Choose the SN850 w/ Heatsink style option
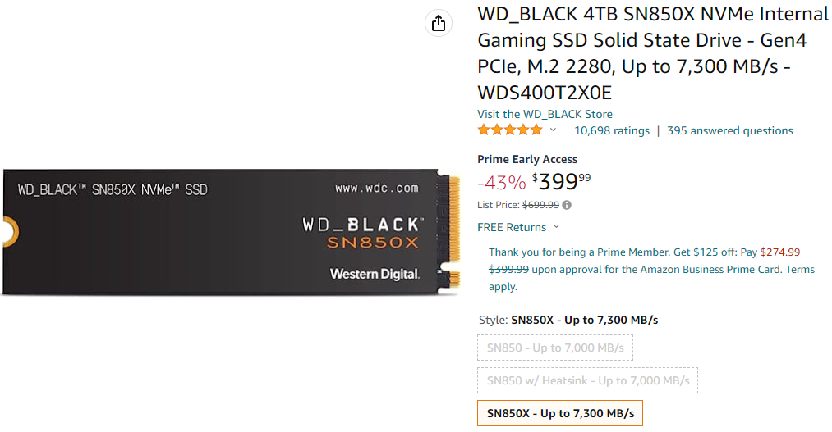Screen dimensions: 832x432 point(588,380)
